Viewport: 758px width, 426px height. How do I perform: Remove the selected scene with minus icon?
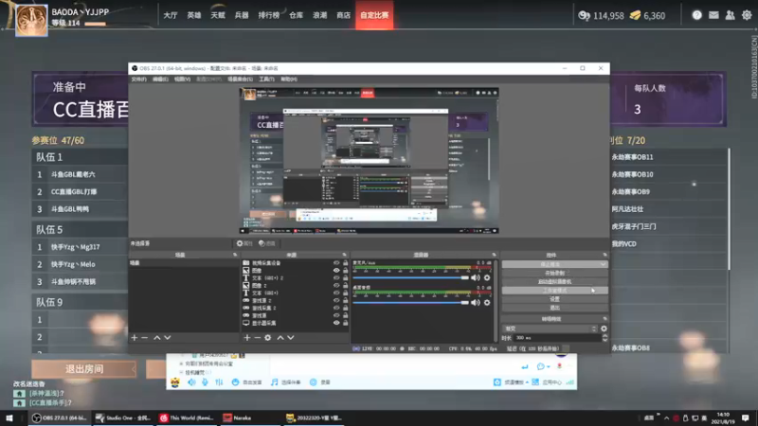[145, 338]
